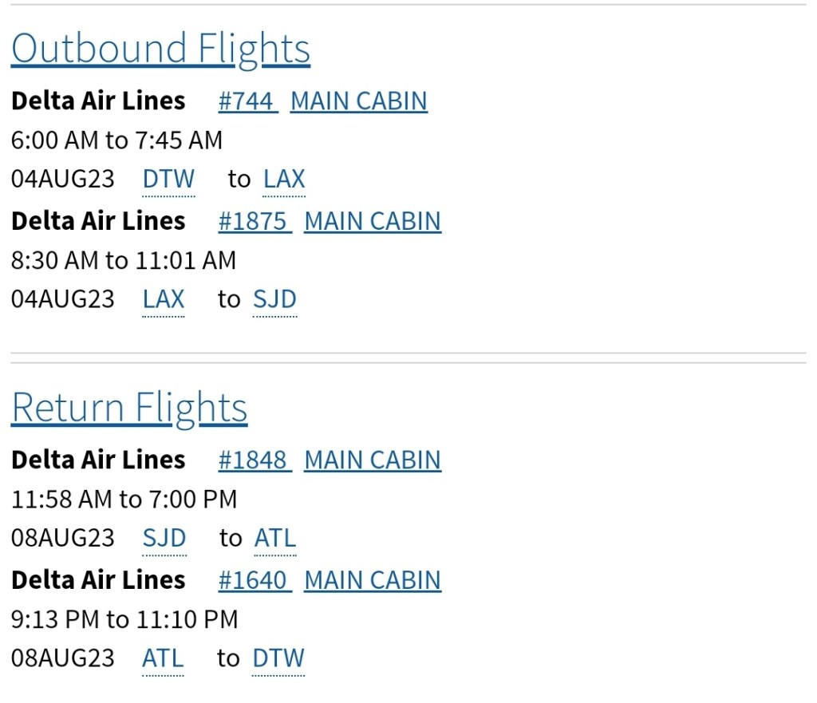
Task: Click LAX departure airport on flight #1875
Action: click(x=164, y=299)
